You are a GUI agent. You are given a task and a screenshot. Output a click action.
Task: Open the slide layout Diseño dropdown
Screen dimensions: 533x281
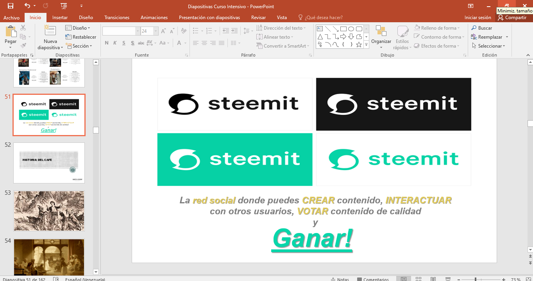[78, 28]
